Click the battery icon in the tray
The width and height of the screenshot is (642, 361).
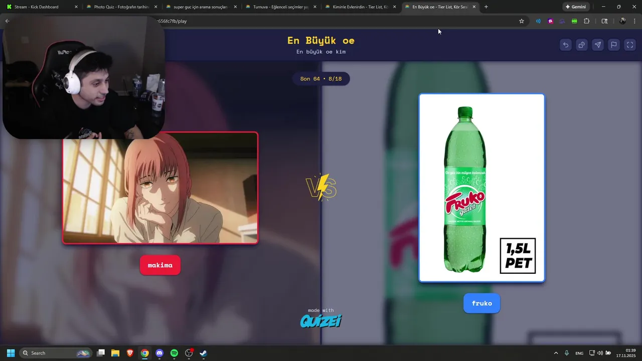pos(608,353)
